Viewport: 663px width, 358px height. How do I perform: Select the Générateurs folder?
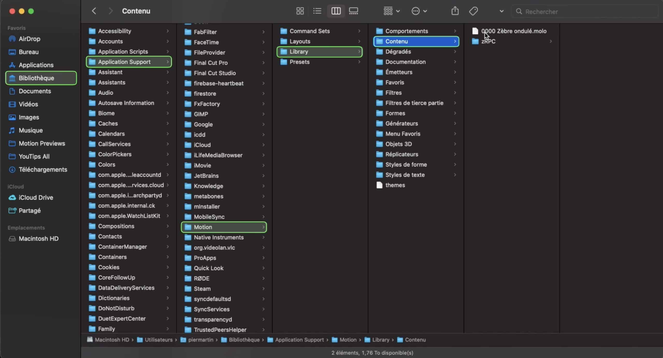[416, 123]
